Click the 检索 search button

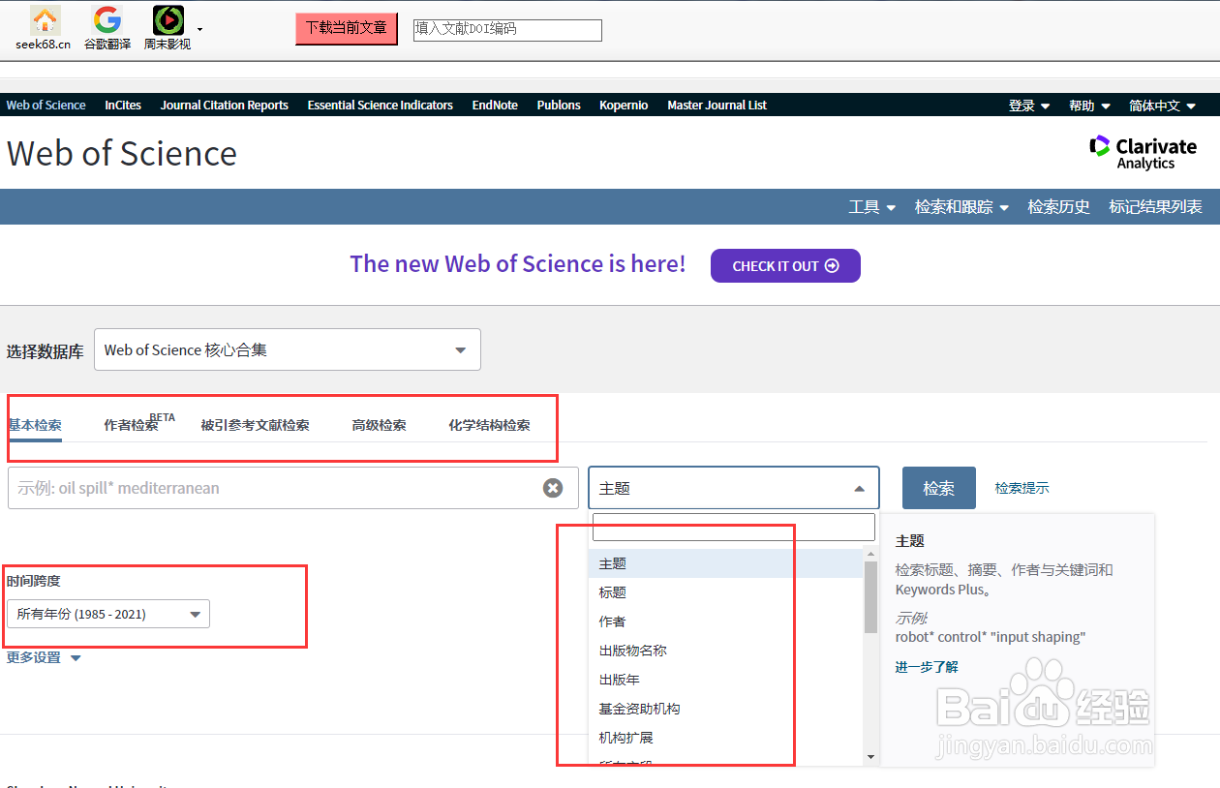938,488
